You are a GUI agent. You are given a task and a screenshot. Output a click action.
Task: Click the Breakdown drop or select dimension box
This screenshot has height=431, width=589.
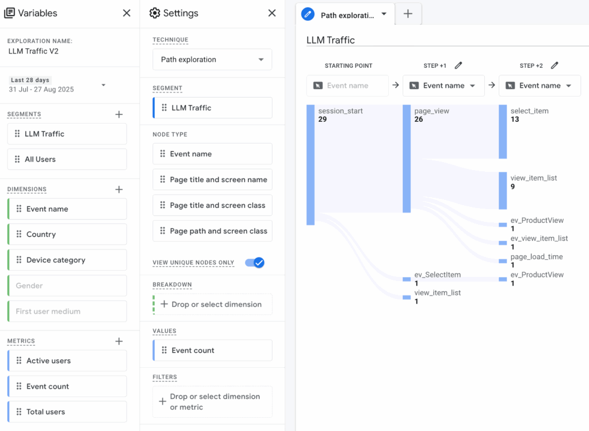tap(212, 305)
